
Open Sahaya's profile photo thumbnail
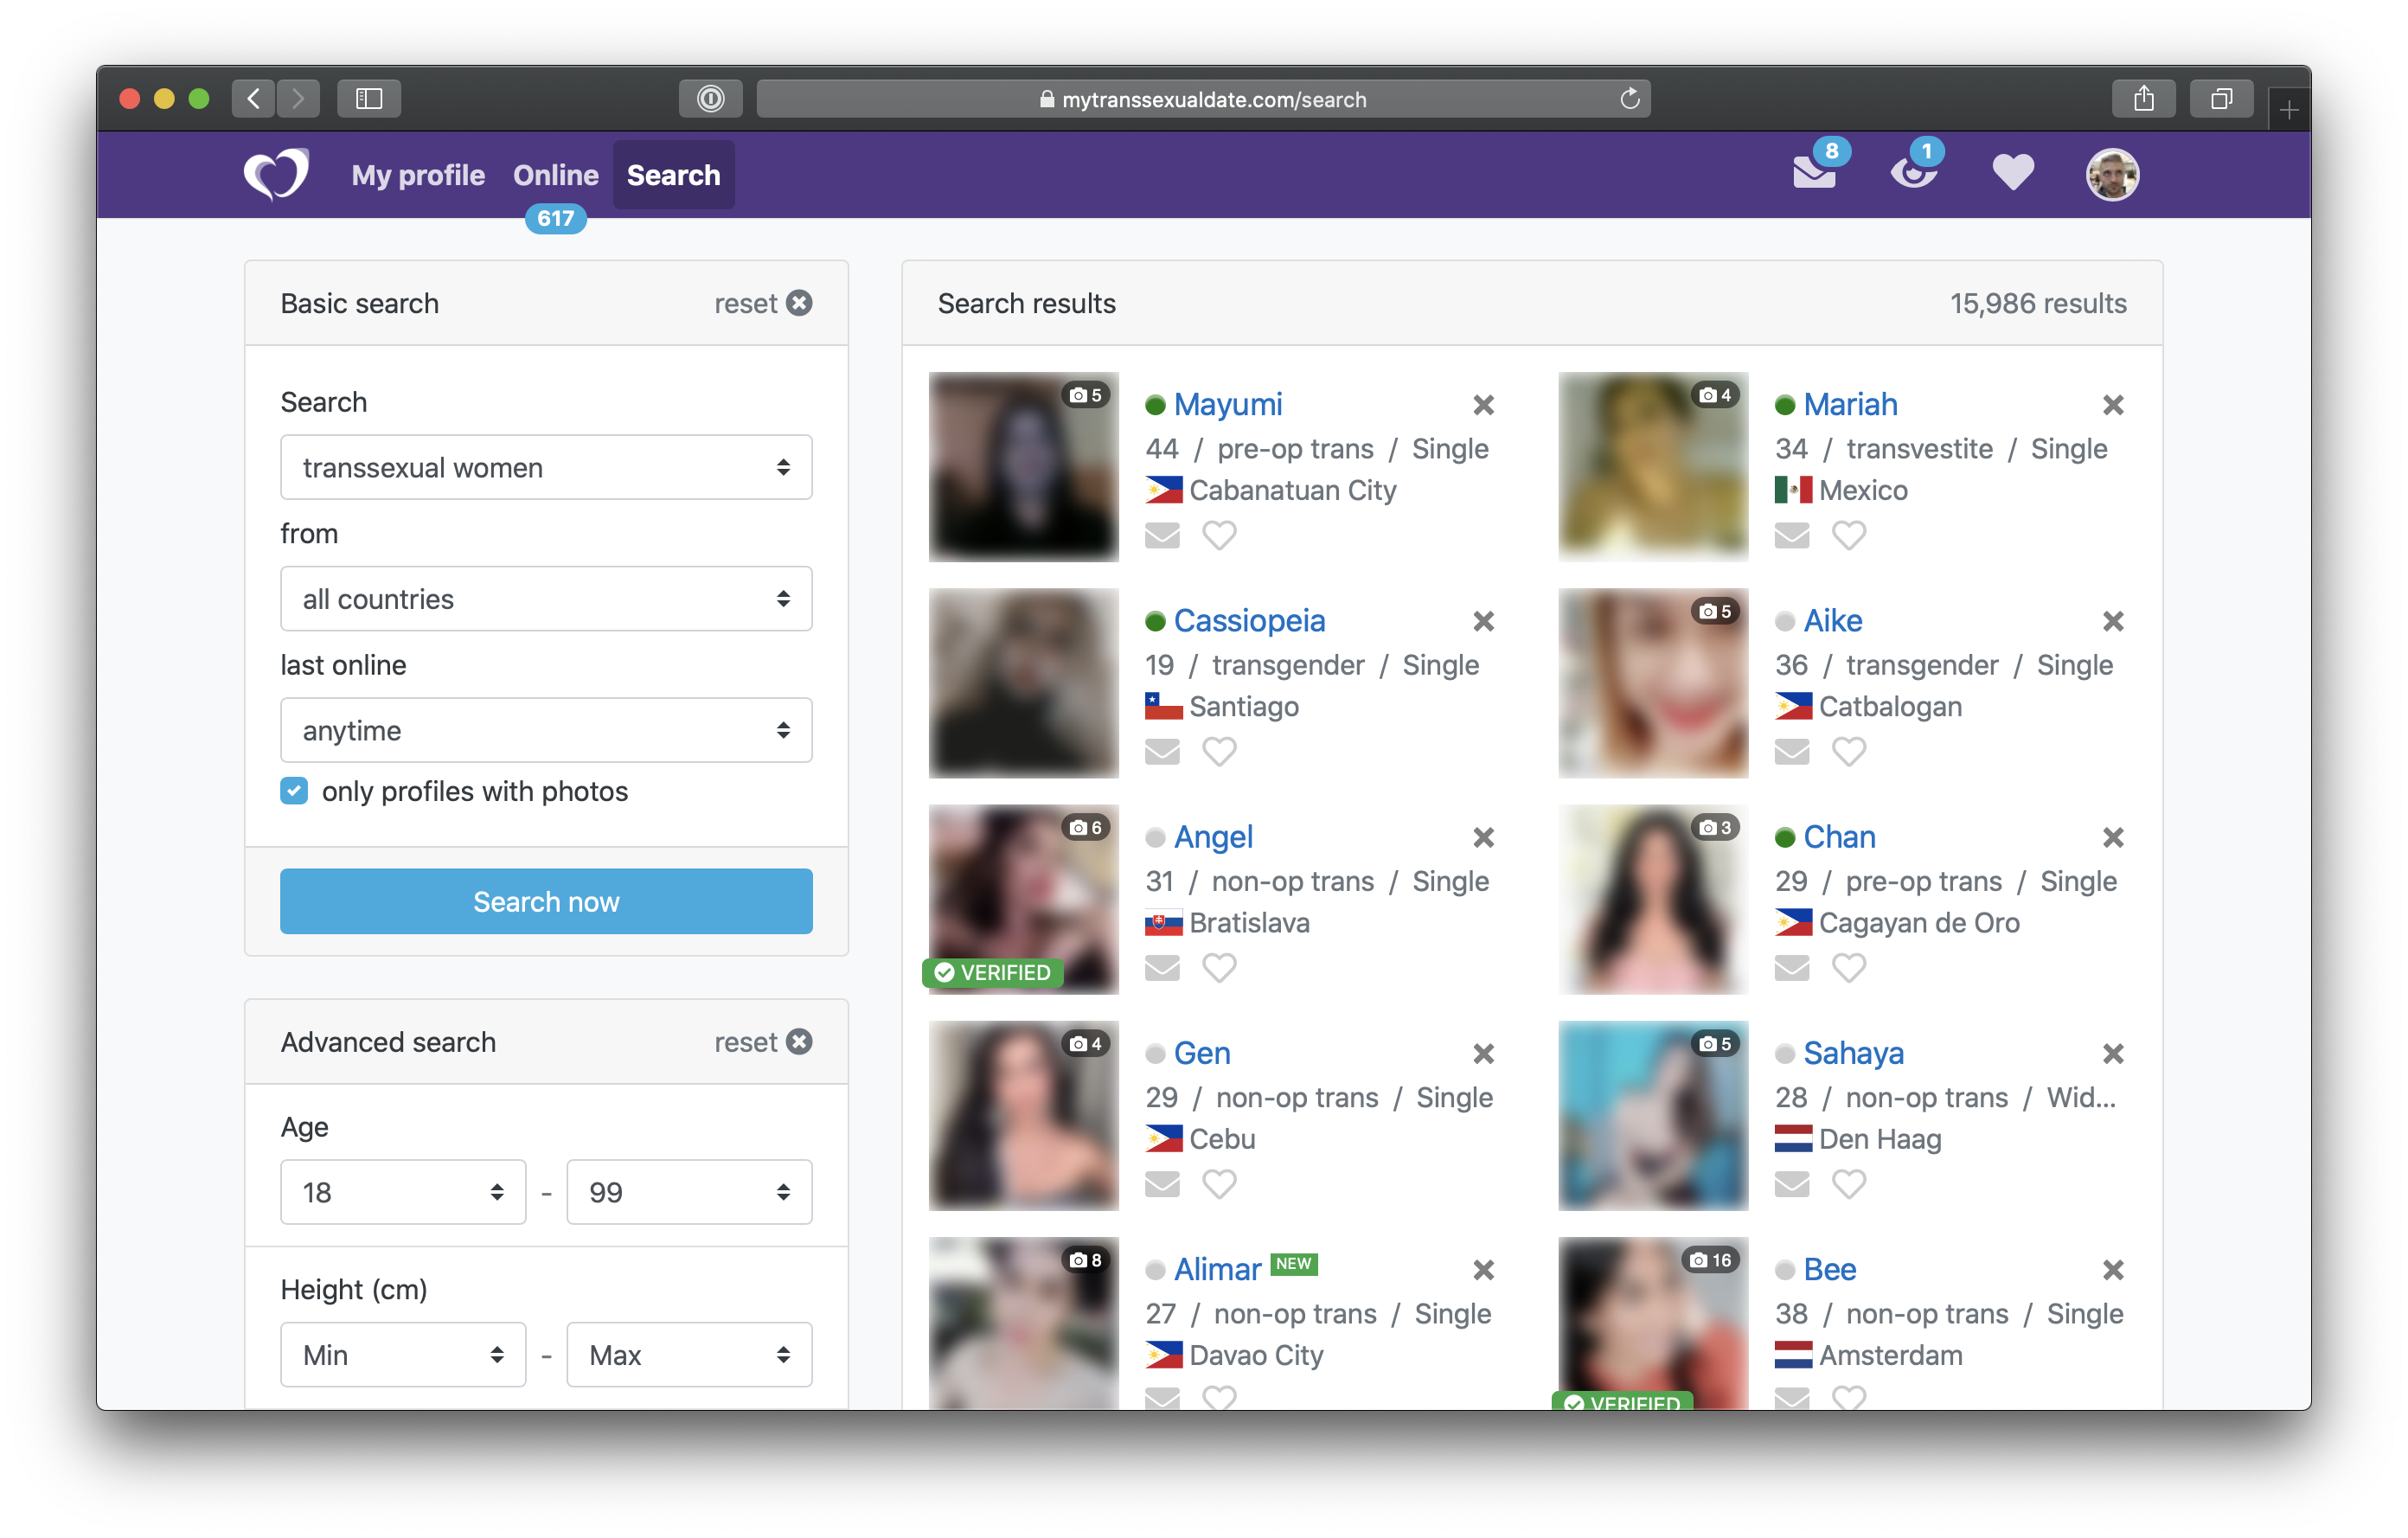[x=1652, y=1116]
